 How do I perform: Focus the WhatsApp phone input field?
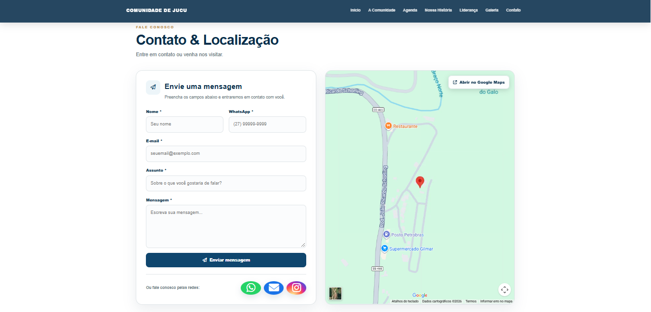point(267,124)
